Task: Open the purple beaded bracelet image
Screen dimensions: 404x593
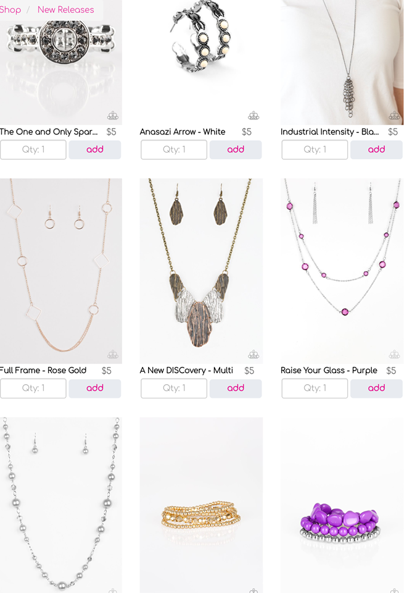Action: pyautogui.click(x=342, y=505)
